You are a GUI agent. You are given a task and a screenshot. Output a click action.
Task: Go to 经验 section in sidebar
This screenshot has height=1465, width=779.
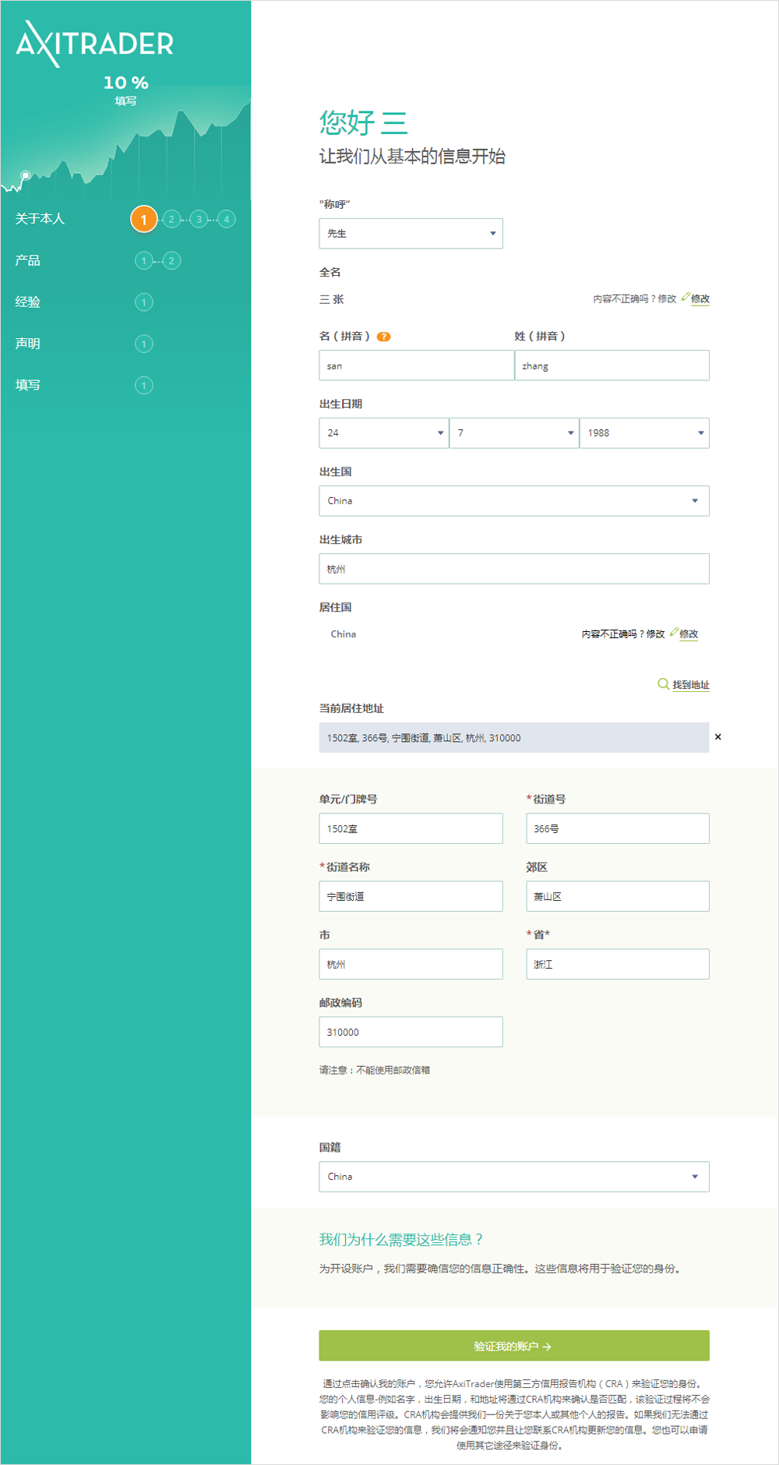tap(28, 302)
